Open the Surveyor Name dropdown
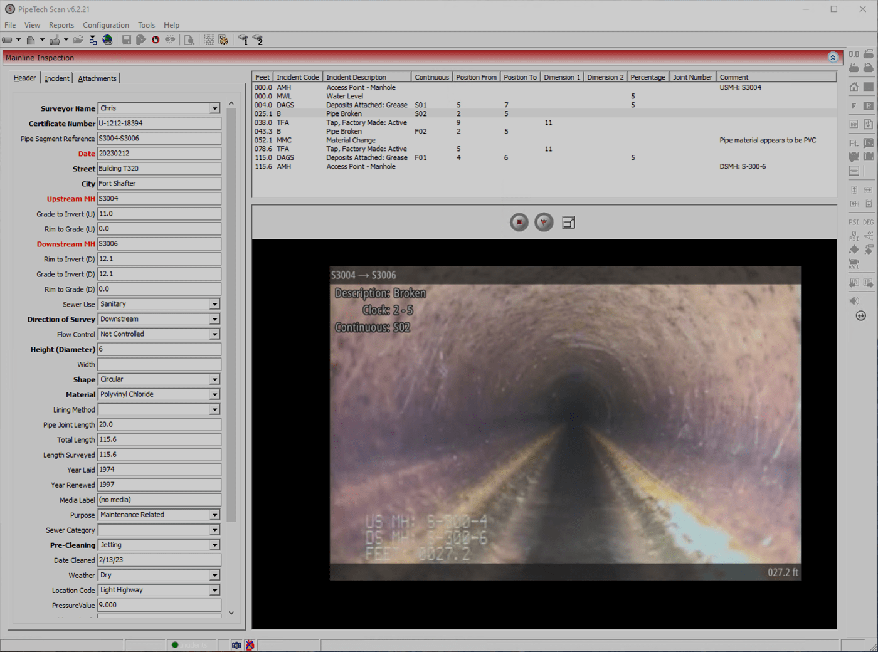The height and width of the screenshot is (652, 878). click(214, 108)
